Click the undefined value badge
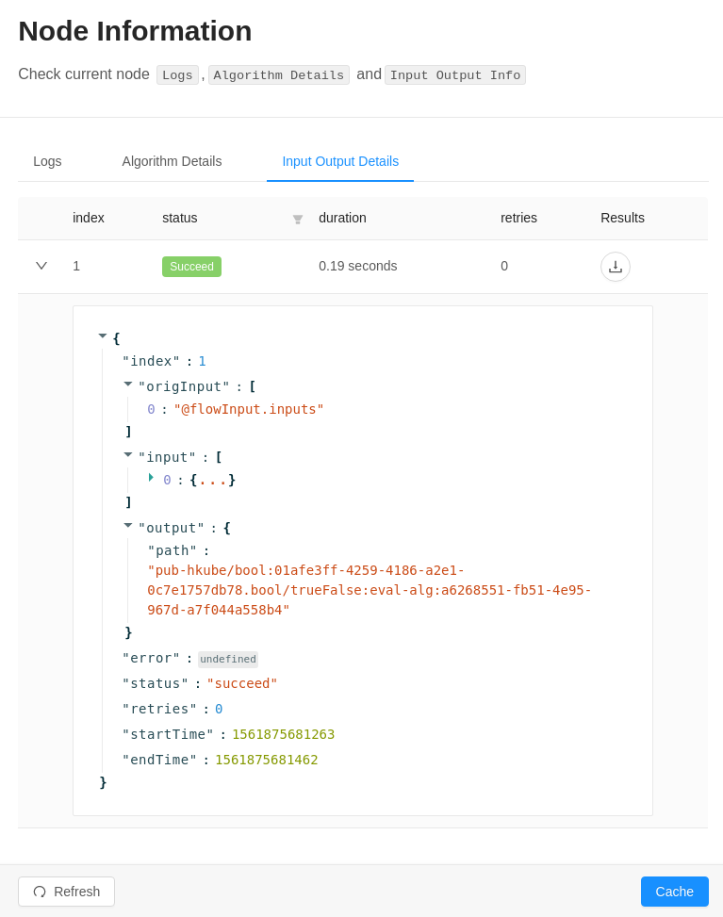Image resolution: width=723 pixels, height=917 pixels. 228,659
